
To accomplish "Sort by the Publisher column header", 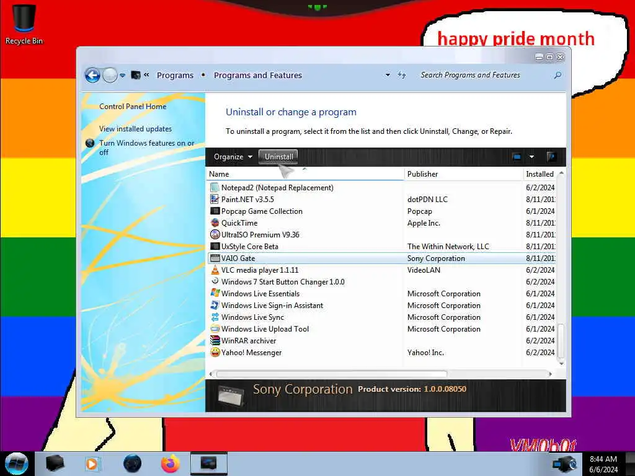I will click(464, 174).
